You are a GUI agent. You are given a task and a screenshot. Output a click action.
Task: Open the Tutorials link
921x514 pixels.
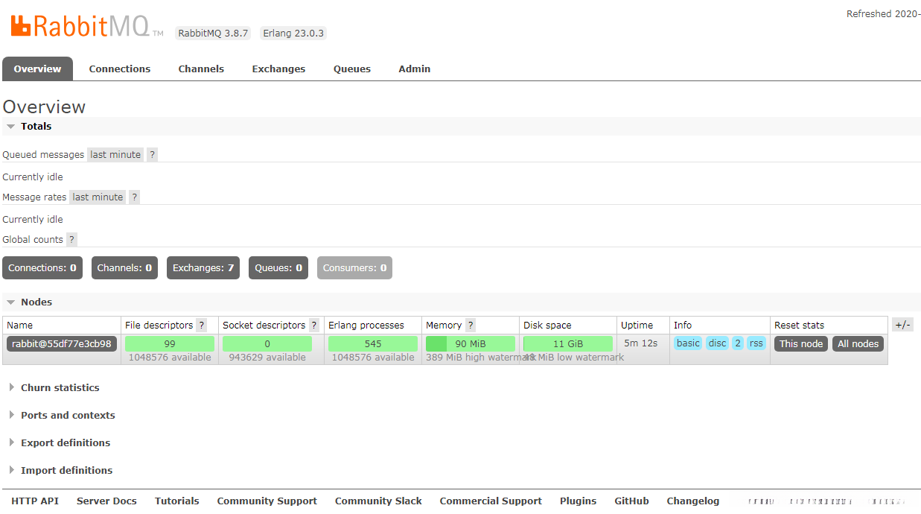point(177,501)
